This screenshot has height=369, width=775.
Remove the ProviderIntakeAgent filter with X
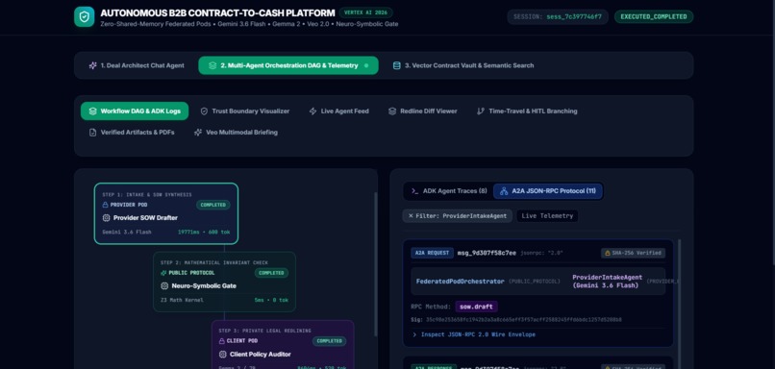coord(411,216)
